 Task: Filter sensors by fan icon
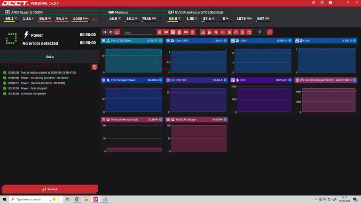229,32
